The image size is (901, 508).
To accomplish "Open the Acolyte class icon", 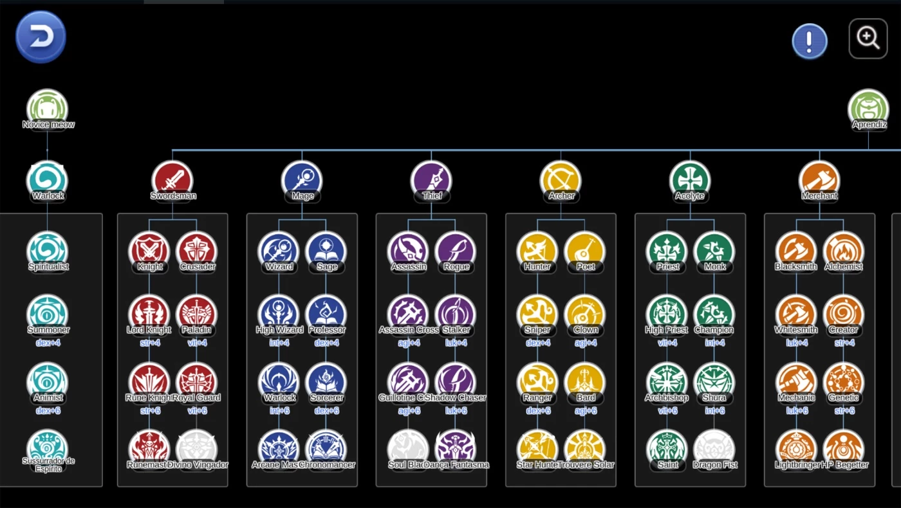I will (x=690, y=181).
